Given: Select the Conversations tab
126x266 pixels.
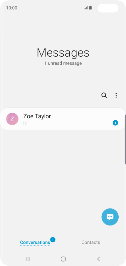Looking at the screenshot, I should point(35,243).
